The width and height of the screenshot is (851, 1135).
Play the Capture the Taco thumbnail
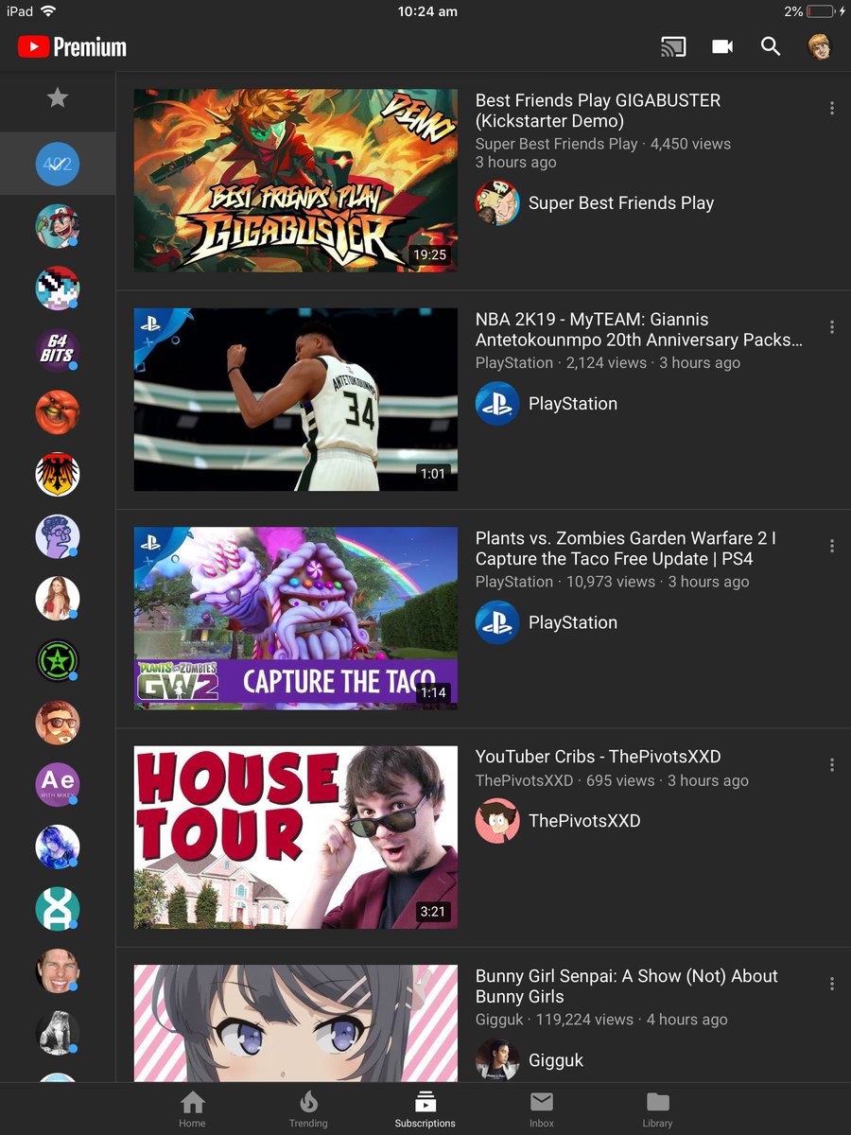[296, 619]
